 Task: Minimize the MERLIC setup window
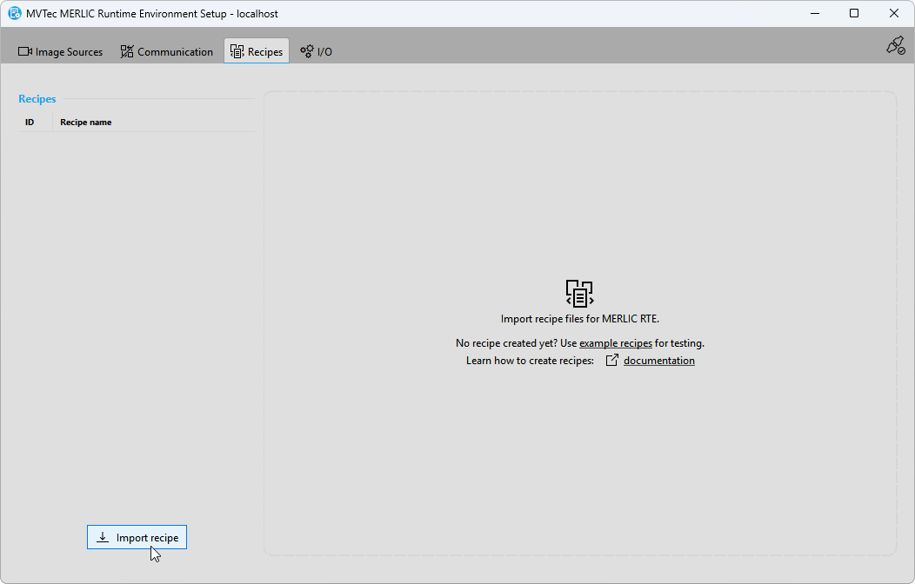click(x=815, y=14)
